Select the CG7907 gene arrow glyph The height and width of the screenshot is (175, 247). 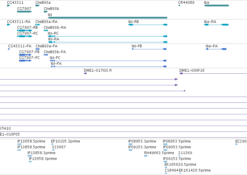(x=25, y=12)
